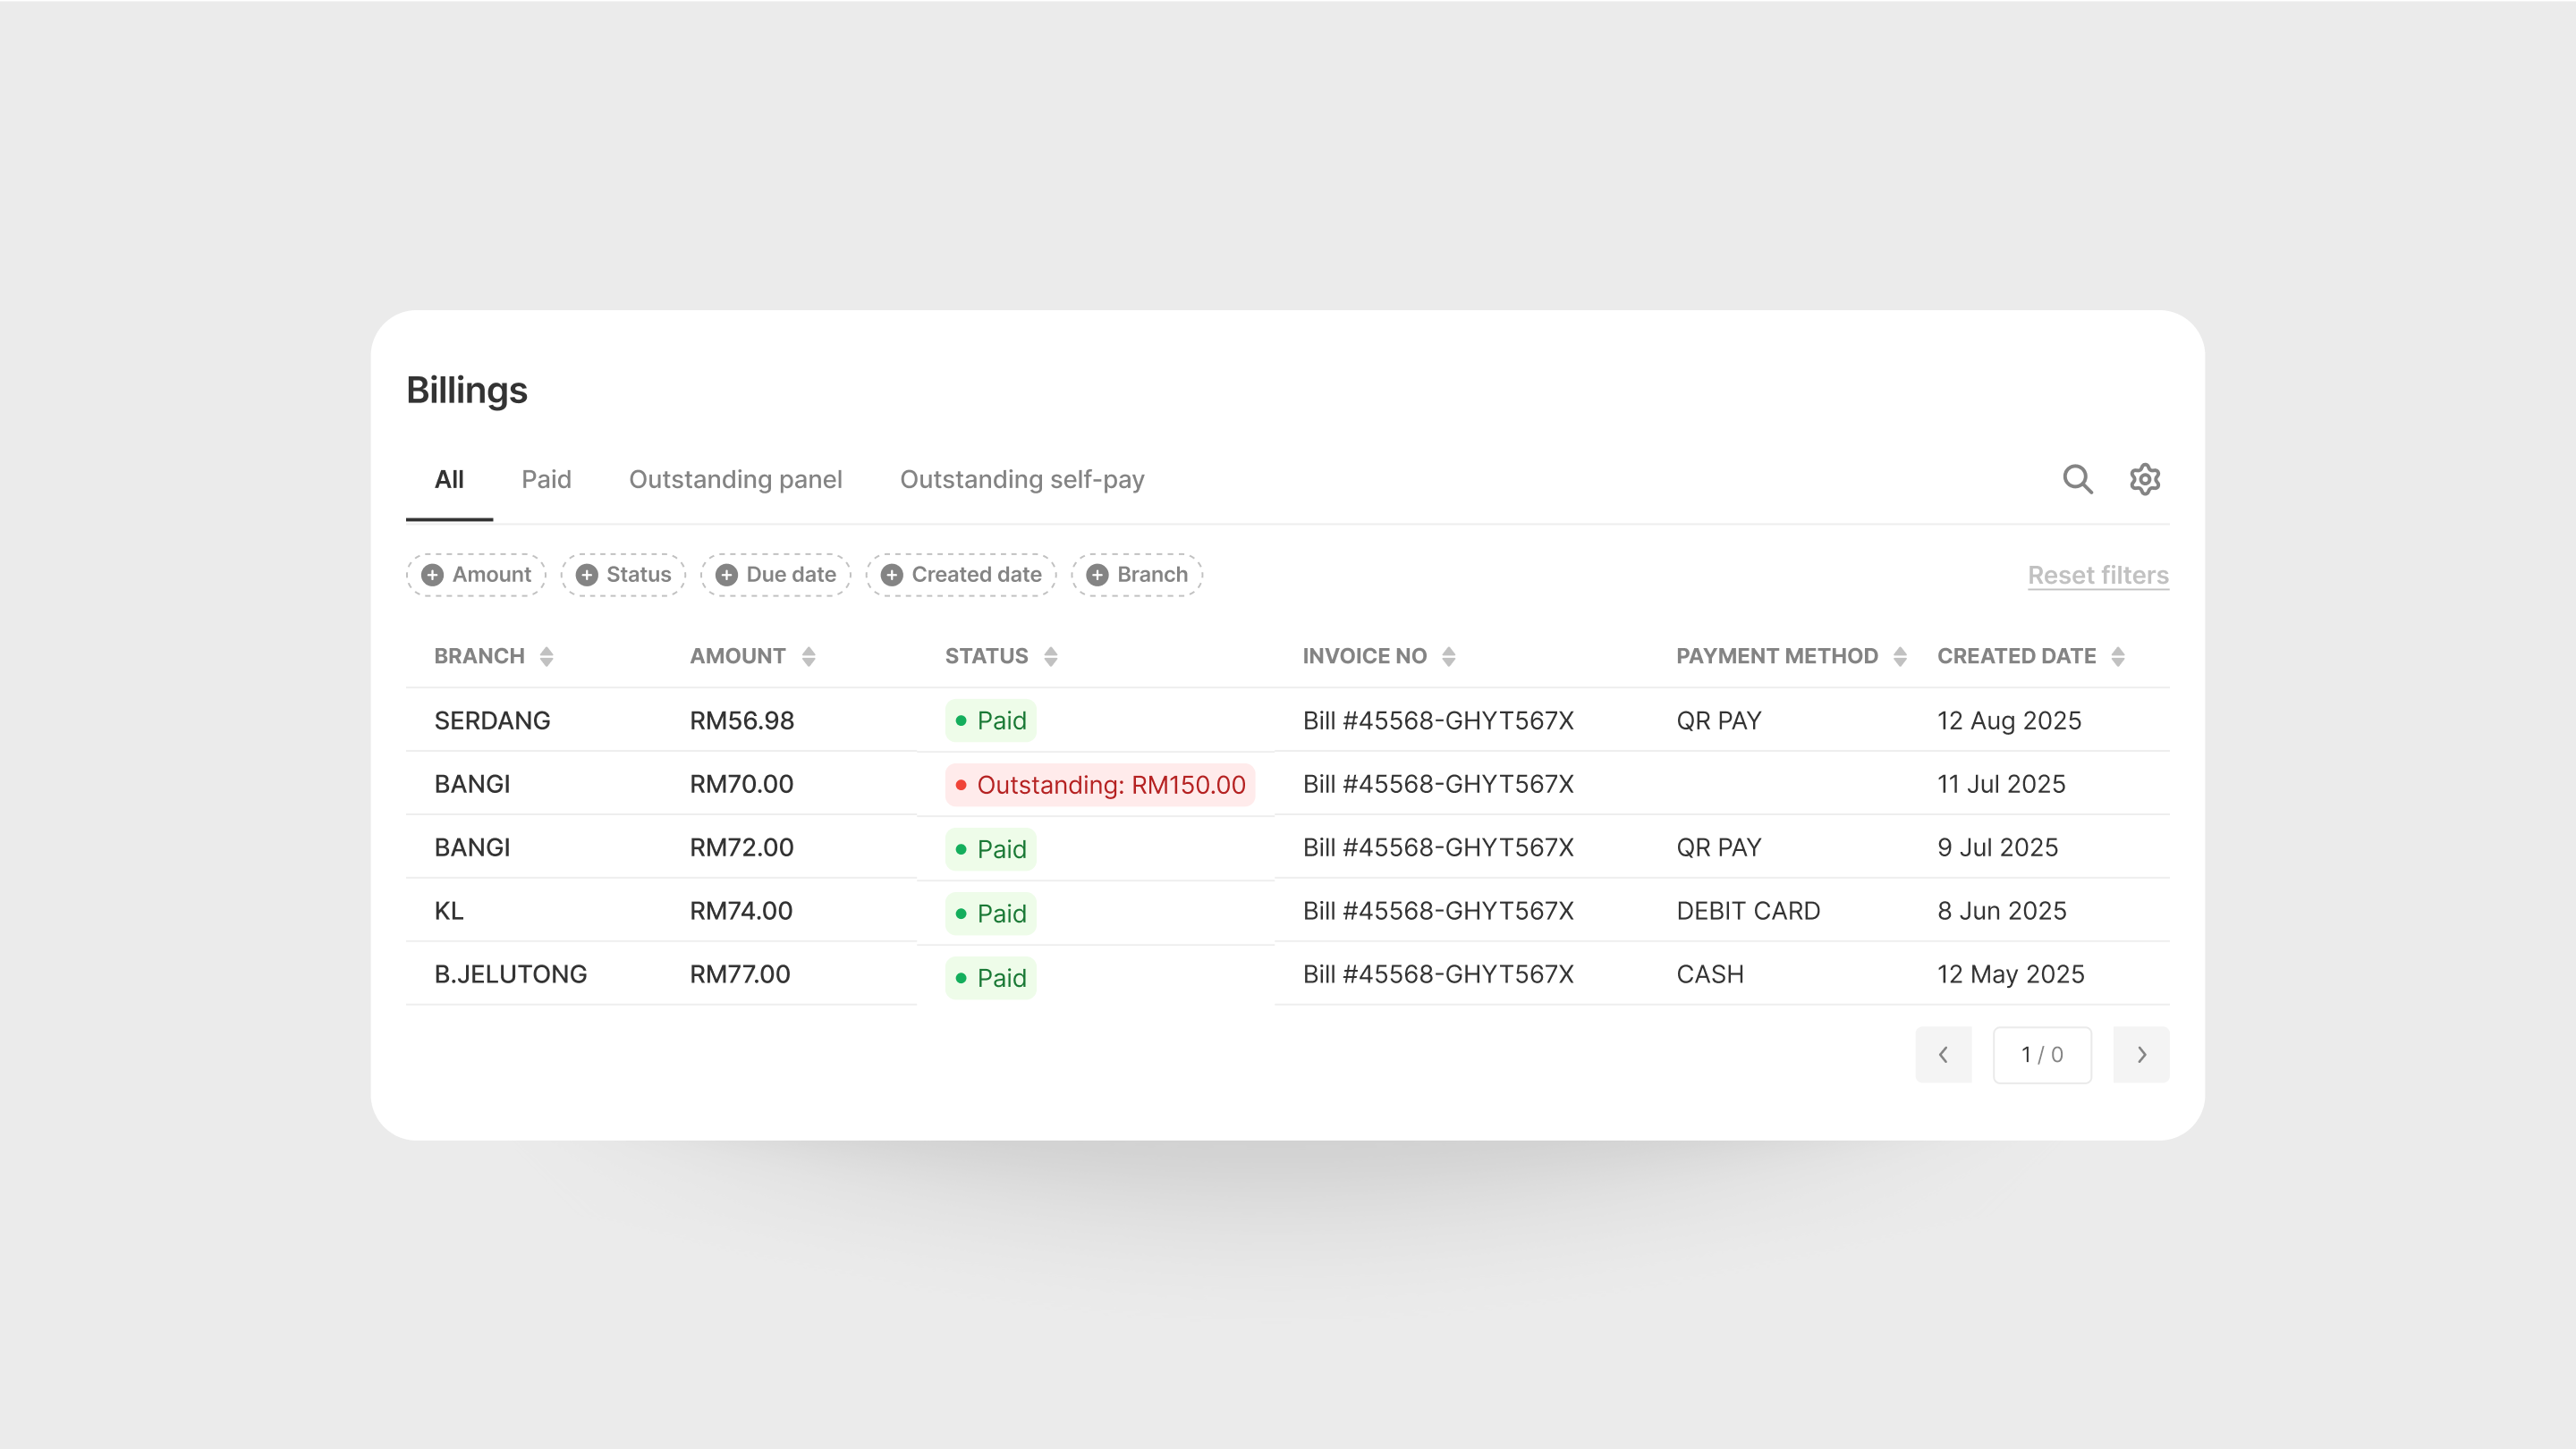Open the Outstanding self-pay tab
Image resolution: width=2576 pixels, height=1449 pixels.
tap(1022, 480)
